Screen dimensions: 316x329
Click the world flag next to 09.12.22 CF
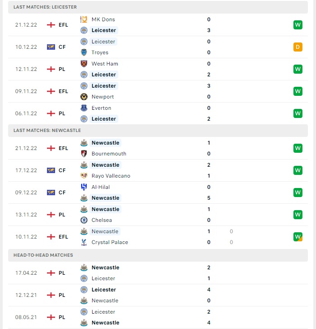click(51, 193)
